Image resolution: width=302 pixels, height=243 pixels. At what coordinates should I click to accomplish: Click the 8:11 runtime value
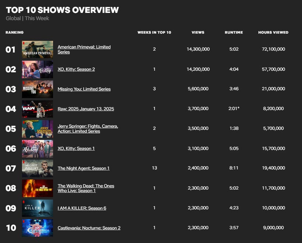pos(234,168)
